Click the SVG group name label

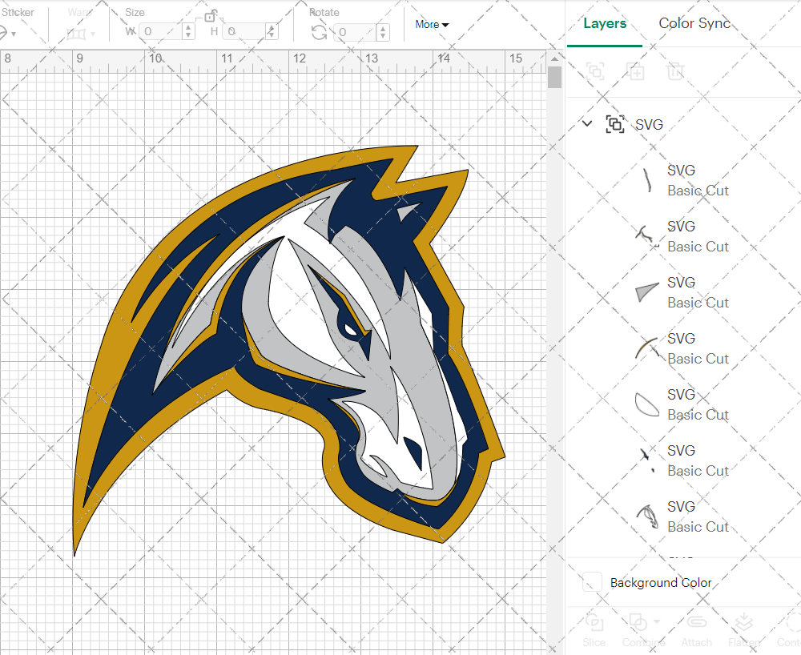click(x=649, y=124)
